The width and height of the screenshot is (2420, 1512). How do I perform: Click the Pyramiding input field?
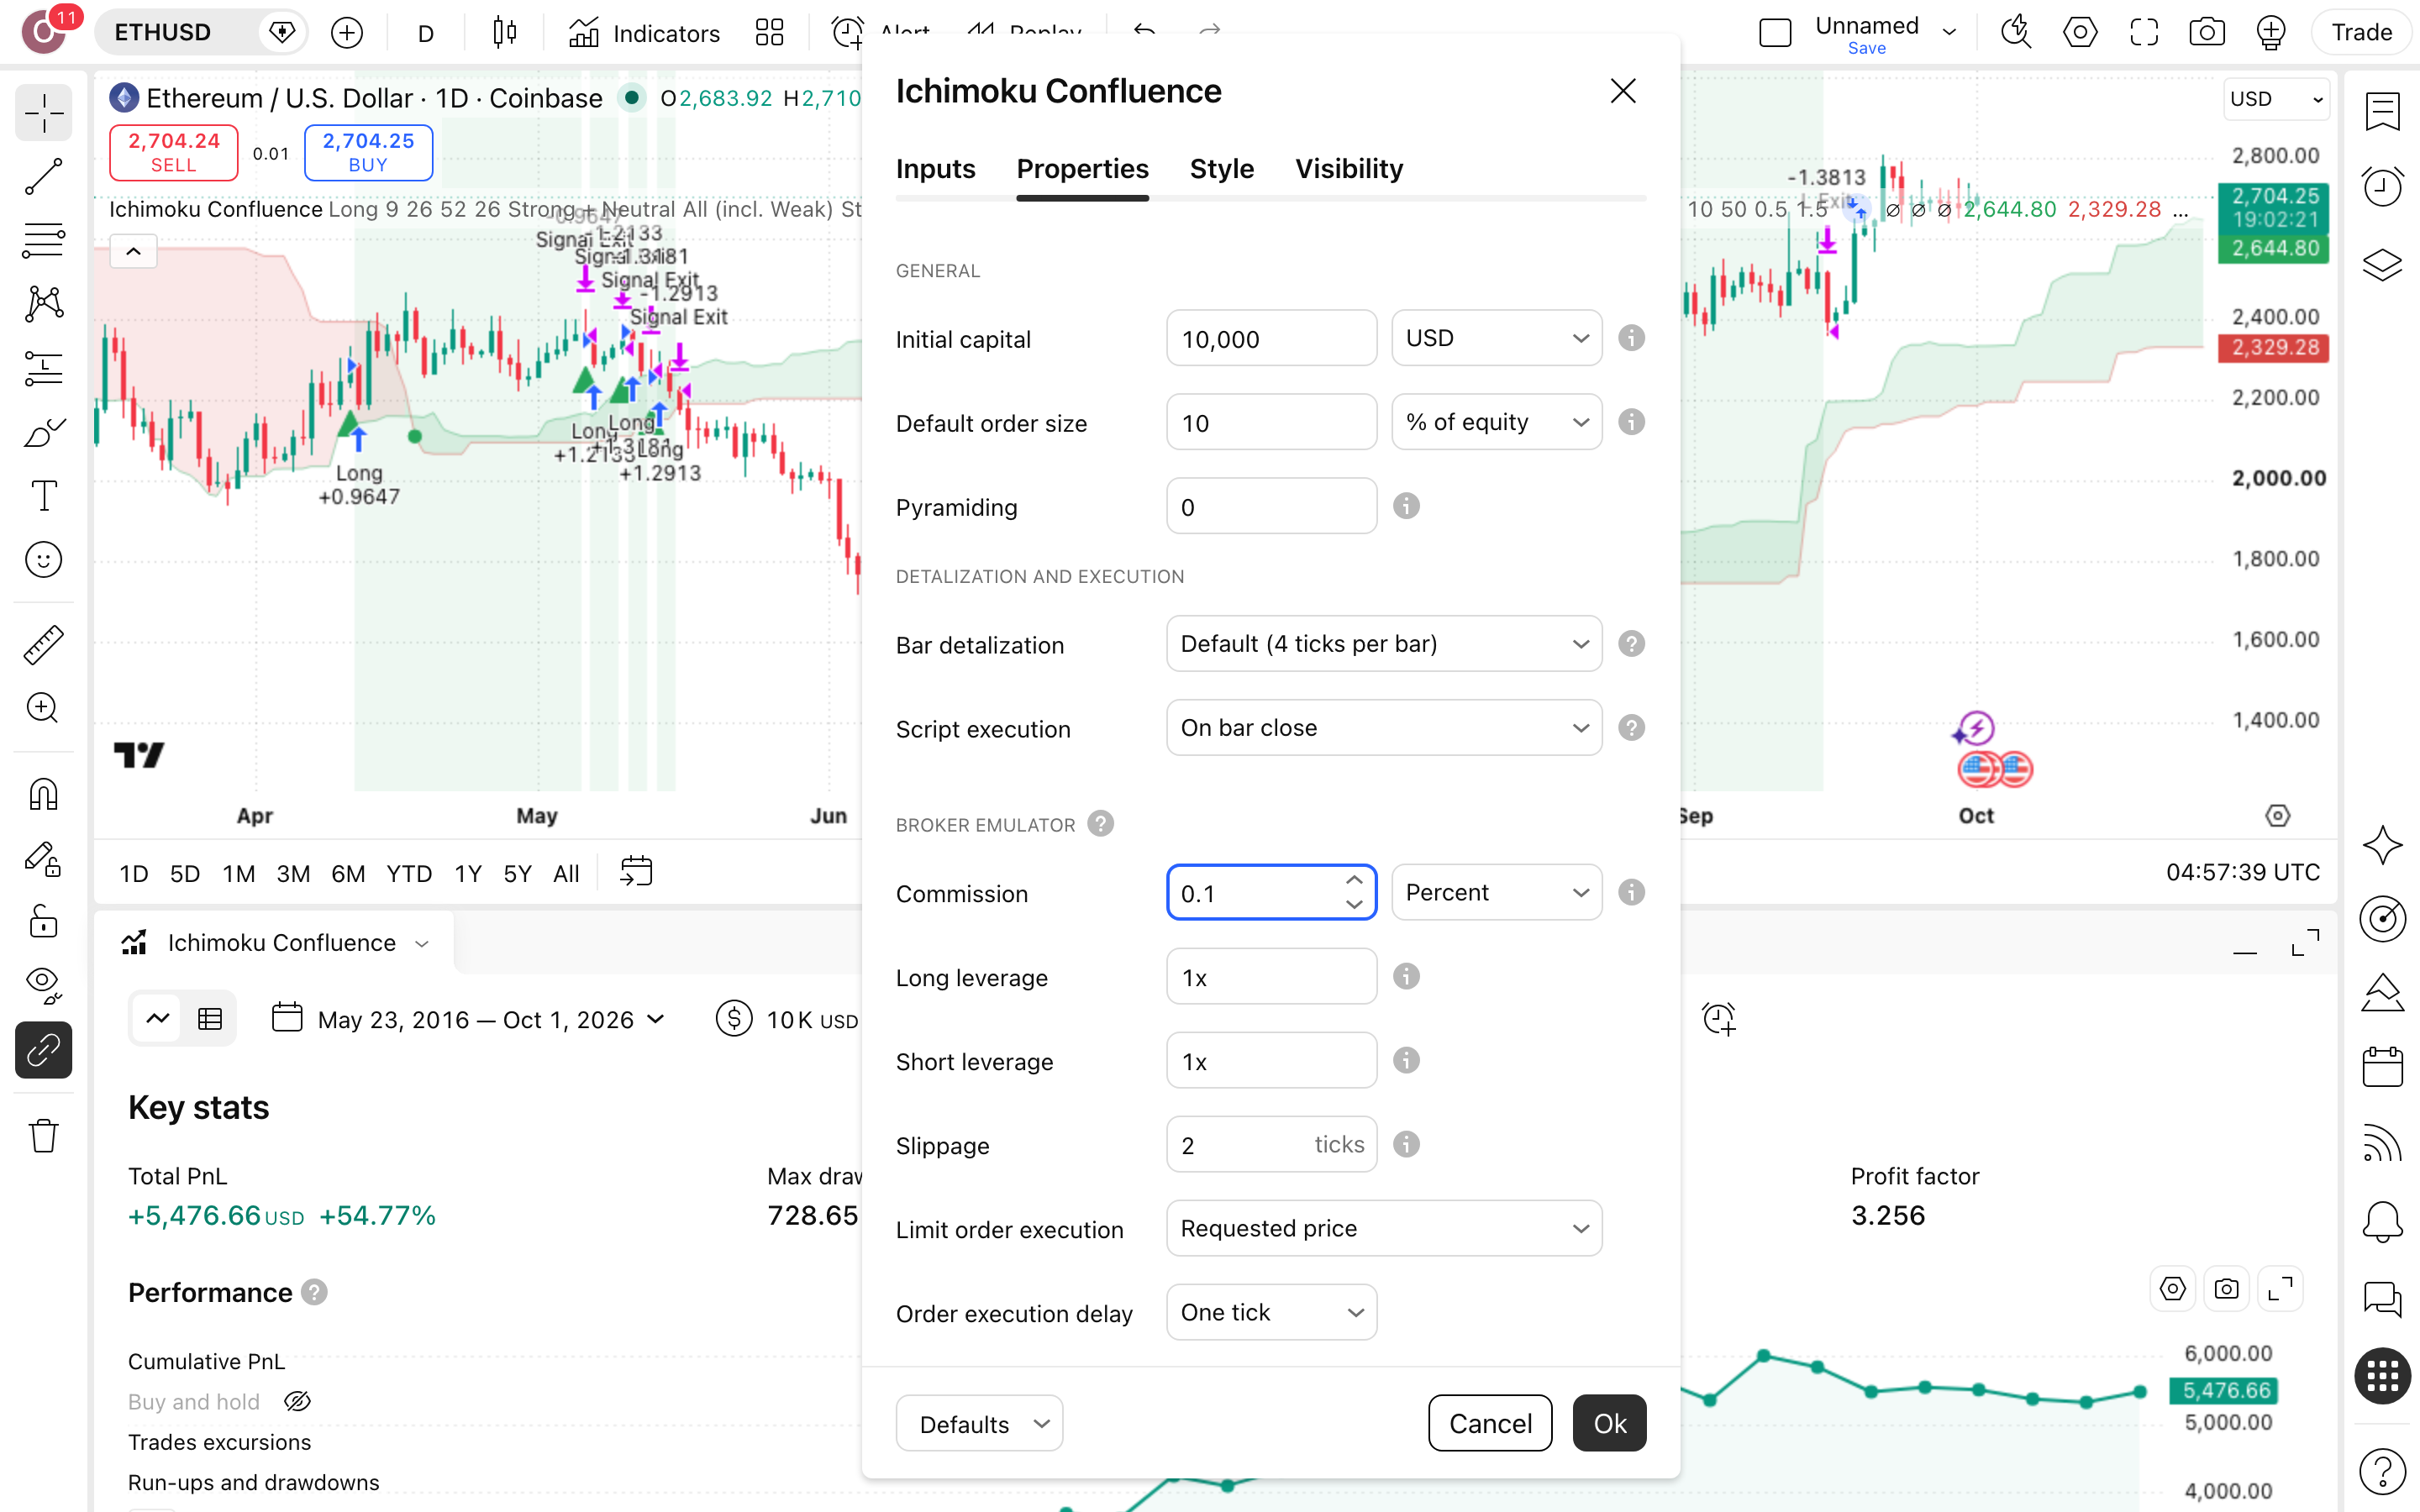click(x=1271, y=506)
